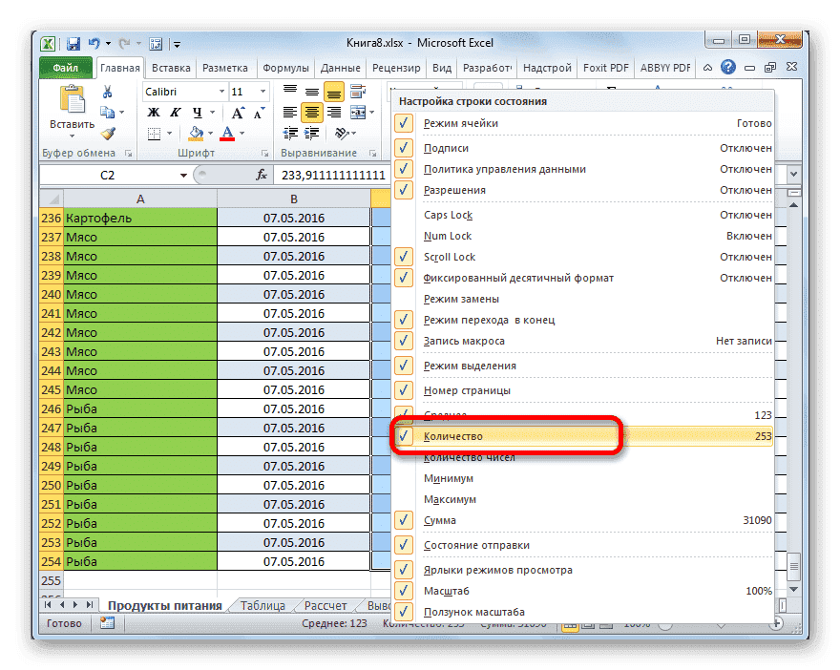
Task: Open the Calibri font name dropdown
Action: [x=221, y=90]
